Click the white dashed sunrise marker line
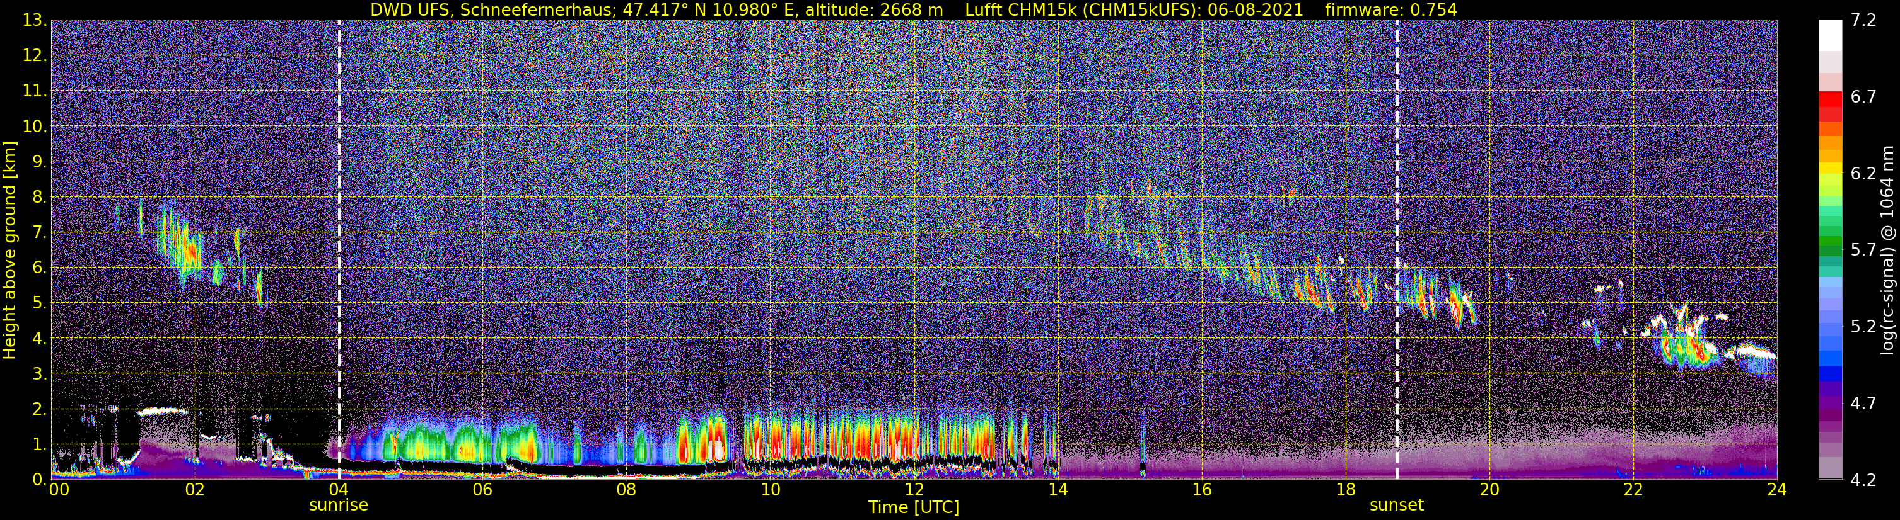The image size is (1900, 520). click(339, 250)
